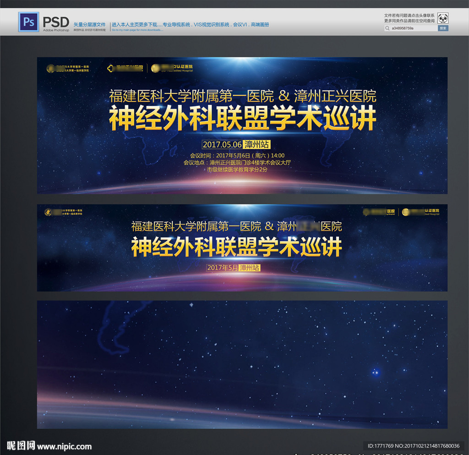
Task: Click the empty starry background banner
Action: pos(242,364)
